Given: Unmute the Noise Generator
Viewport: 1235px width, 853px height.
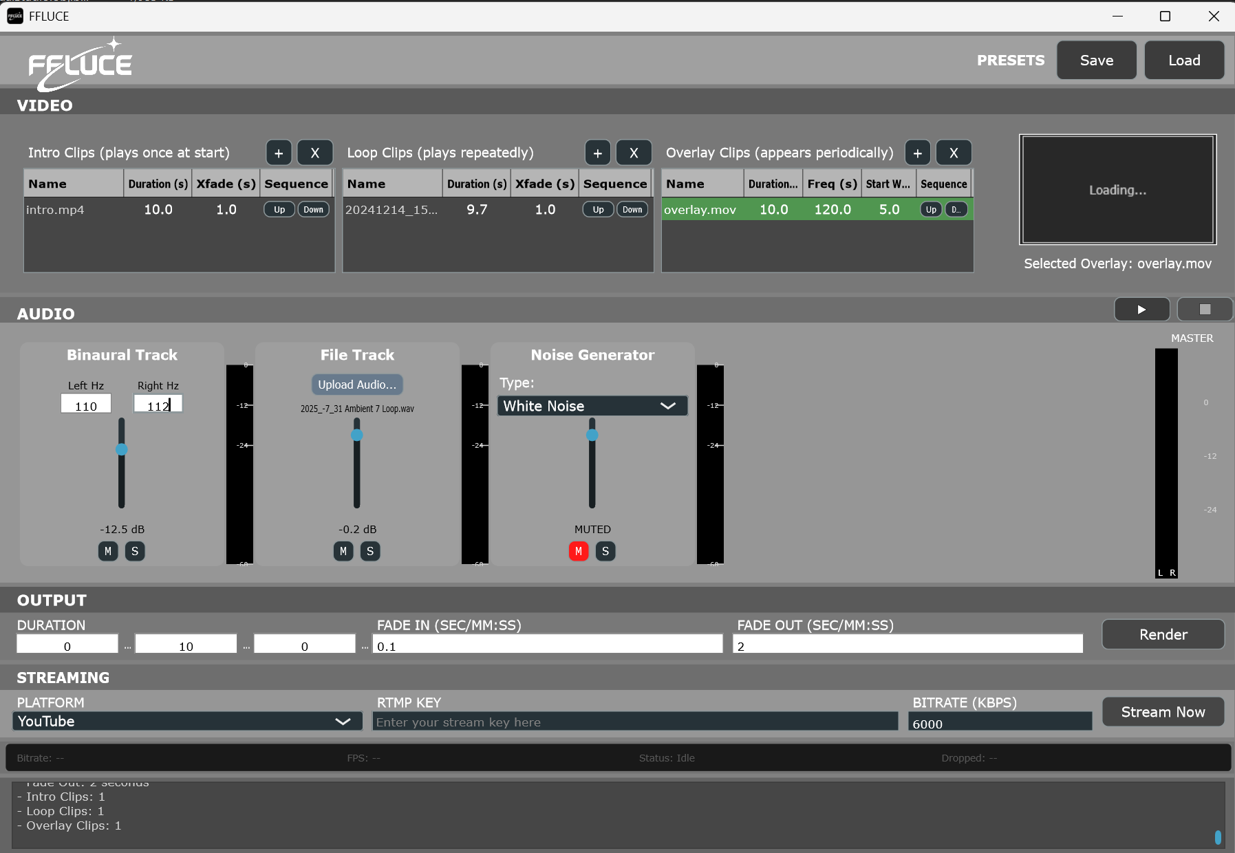Looking at the screenshot, I should (579, 551).
